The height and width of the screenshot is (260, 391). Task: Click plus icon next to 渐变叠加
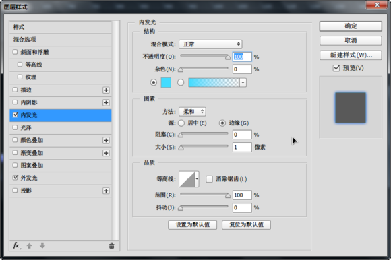(x=106, y=153)
